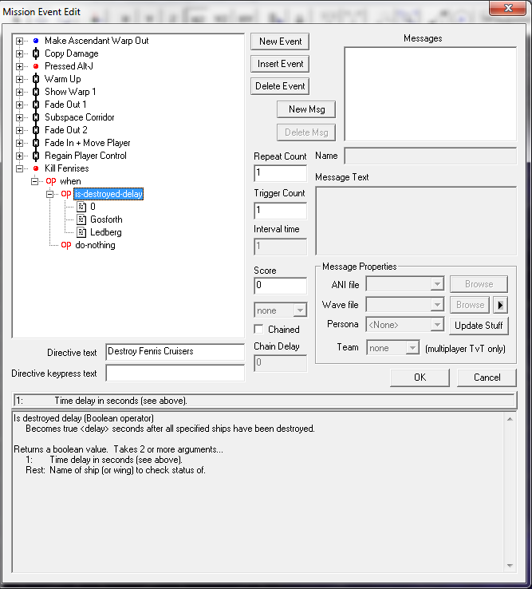
Task: Toggle the Chained checkbox
Action: 258,330
